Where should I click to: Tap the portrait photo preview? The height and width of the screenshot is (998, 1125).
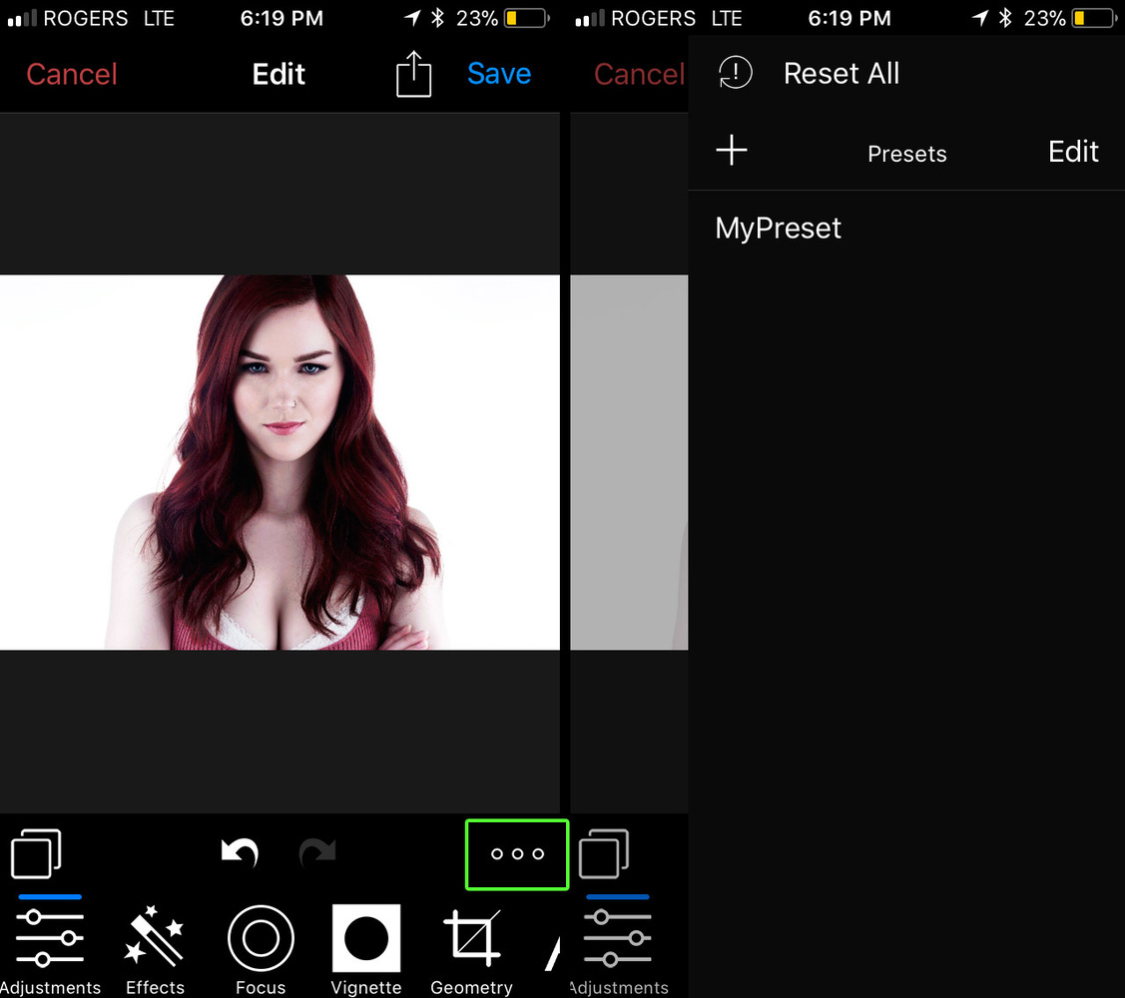coord(280,462)
